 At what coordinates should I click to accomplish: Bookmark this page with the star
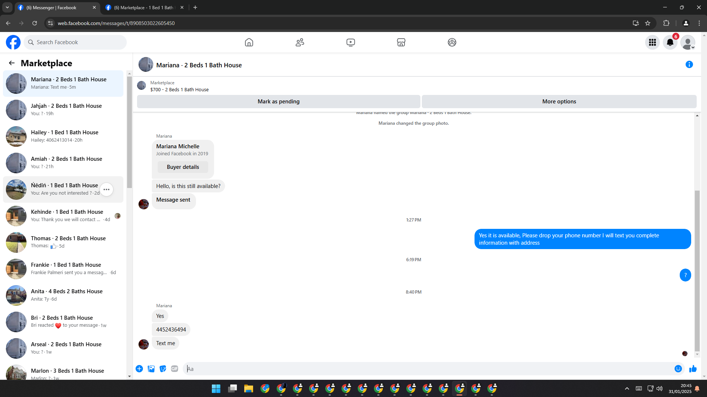pyautogui.click(x=648, y=23)
